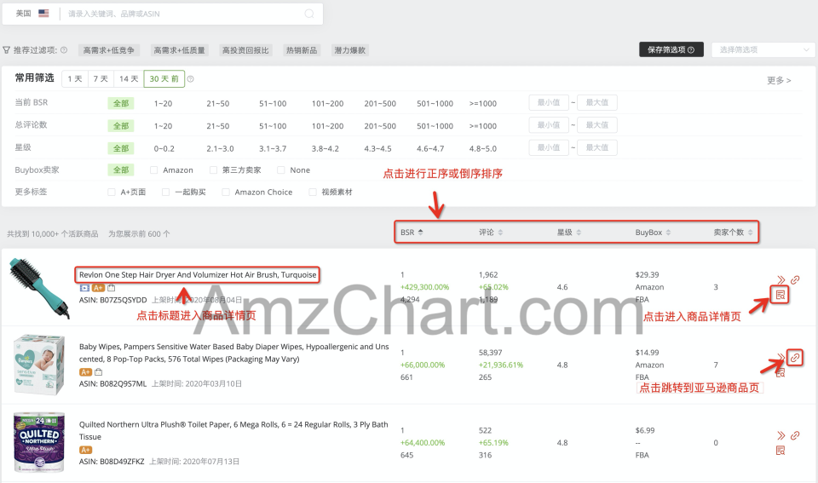Apply 高投资回报比 recommended filter
The image size is (818, 483).
tap(245, 50)
